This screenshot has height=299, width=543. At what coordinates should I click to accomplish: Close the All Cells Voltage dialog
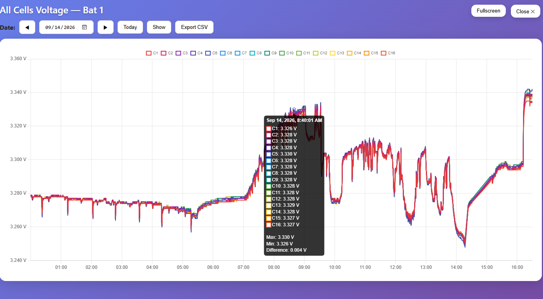pos(525,11)
